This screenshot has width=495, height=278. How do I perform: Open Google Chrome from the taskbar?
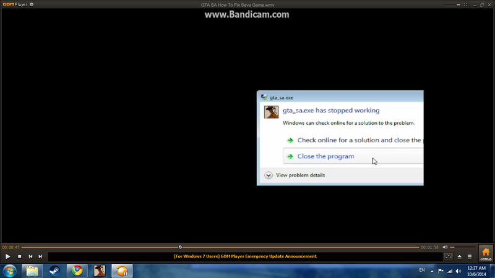(x=77, y=271)
